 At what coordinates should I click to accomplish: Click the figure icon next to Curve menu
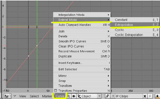point(68,96)
